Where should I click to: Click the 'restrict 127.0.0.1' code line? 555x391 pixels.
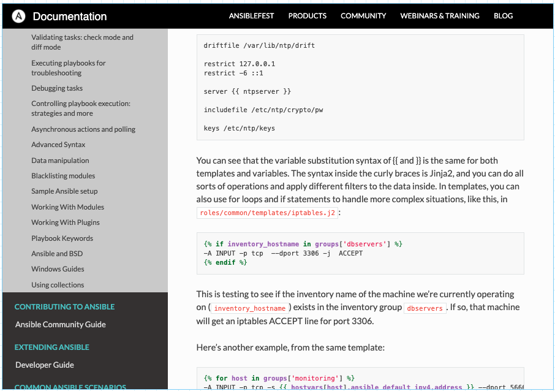point(240,64)
